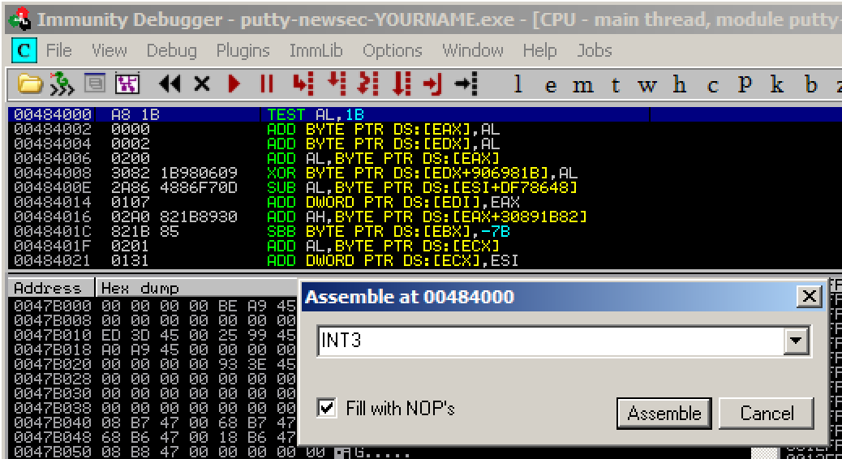Click address 00484016 in disassembly
Viewport: 842px width, 459px height.
[53, 217]
